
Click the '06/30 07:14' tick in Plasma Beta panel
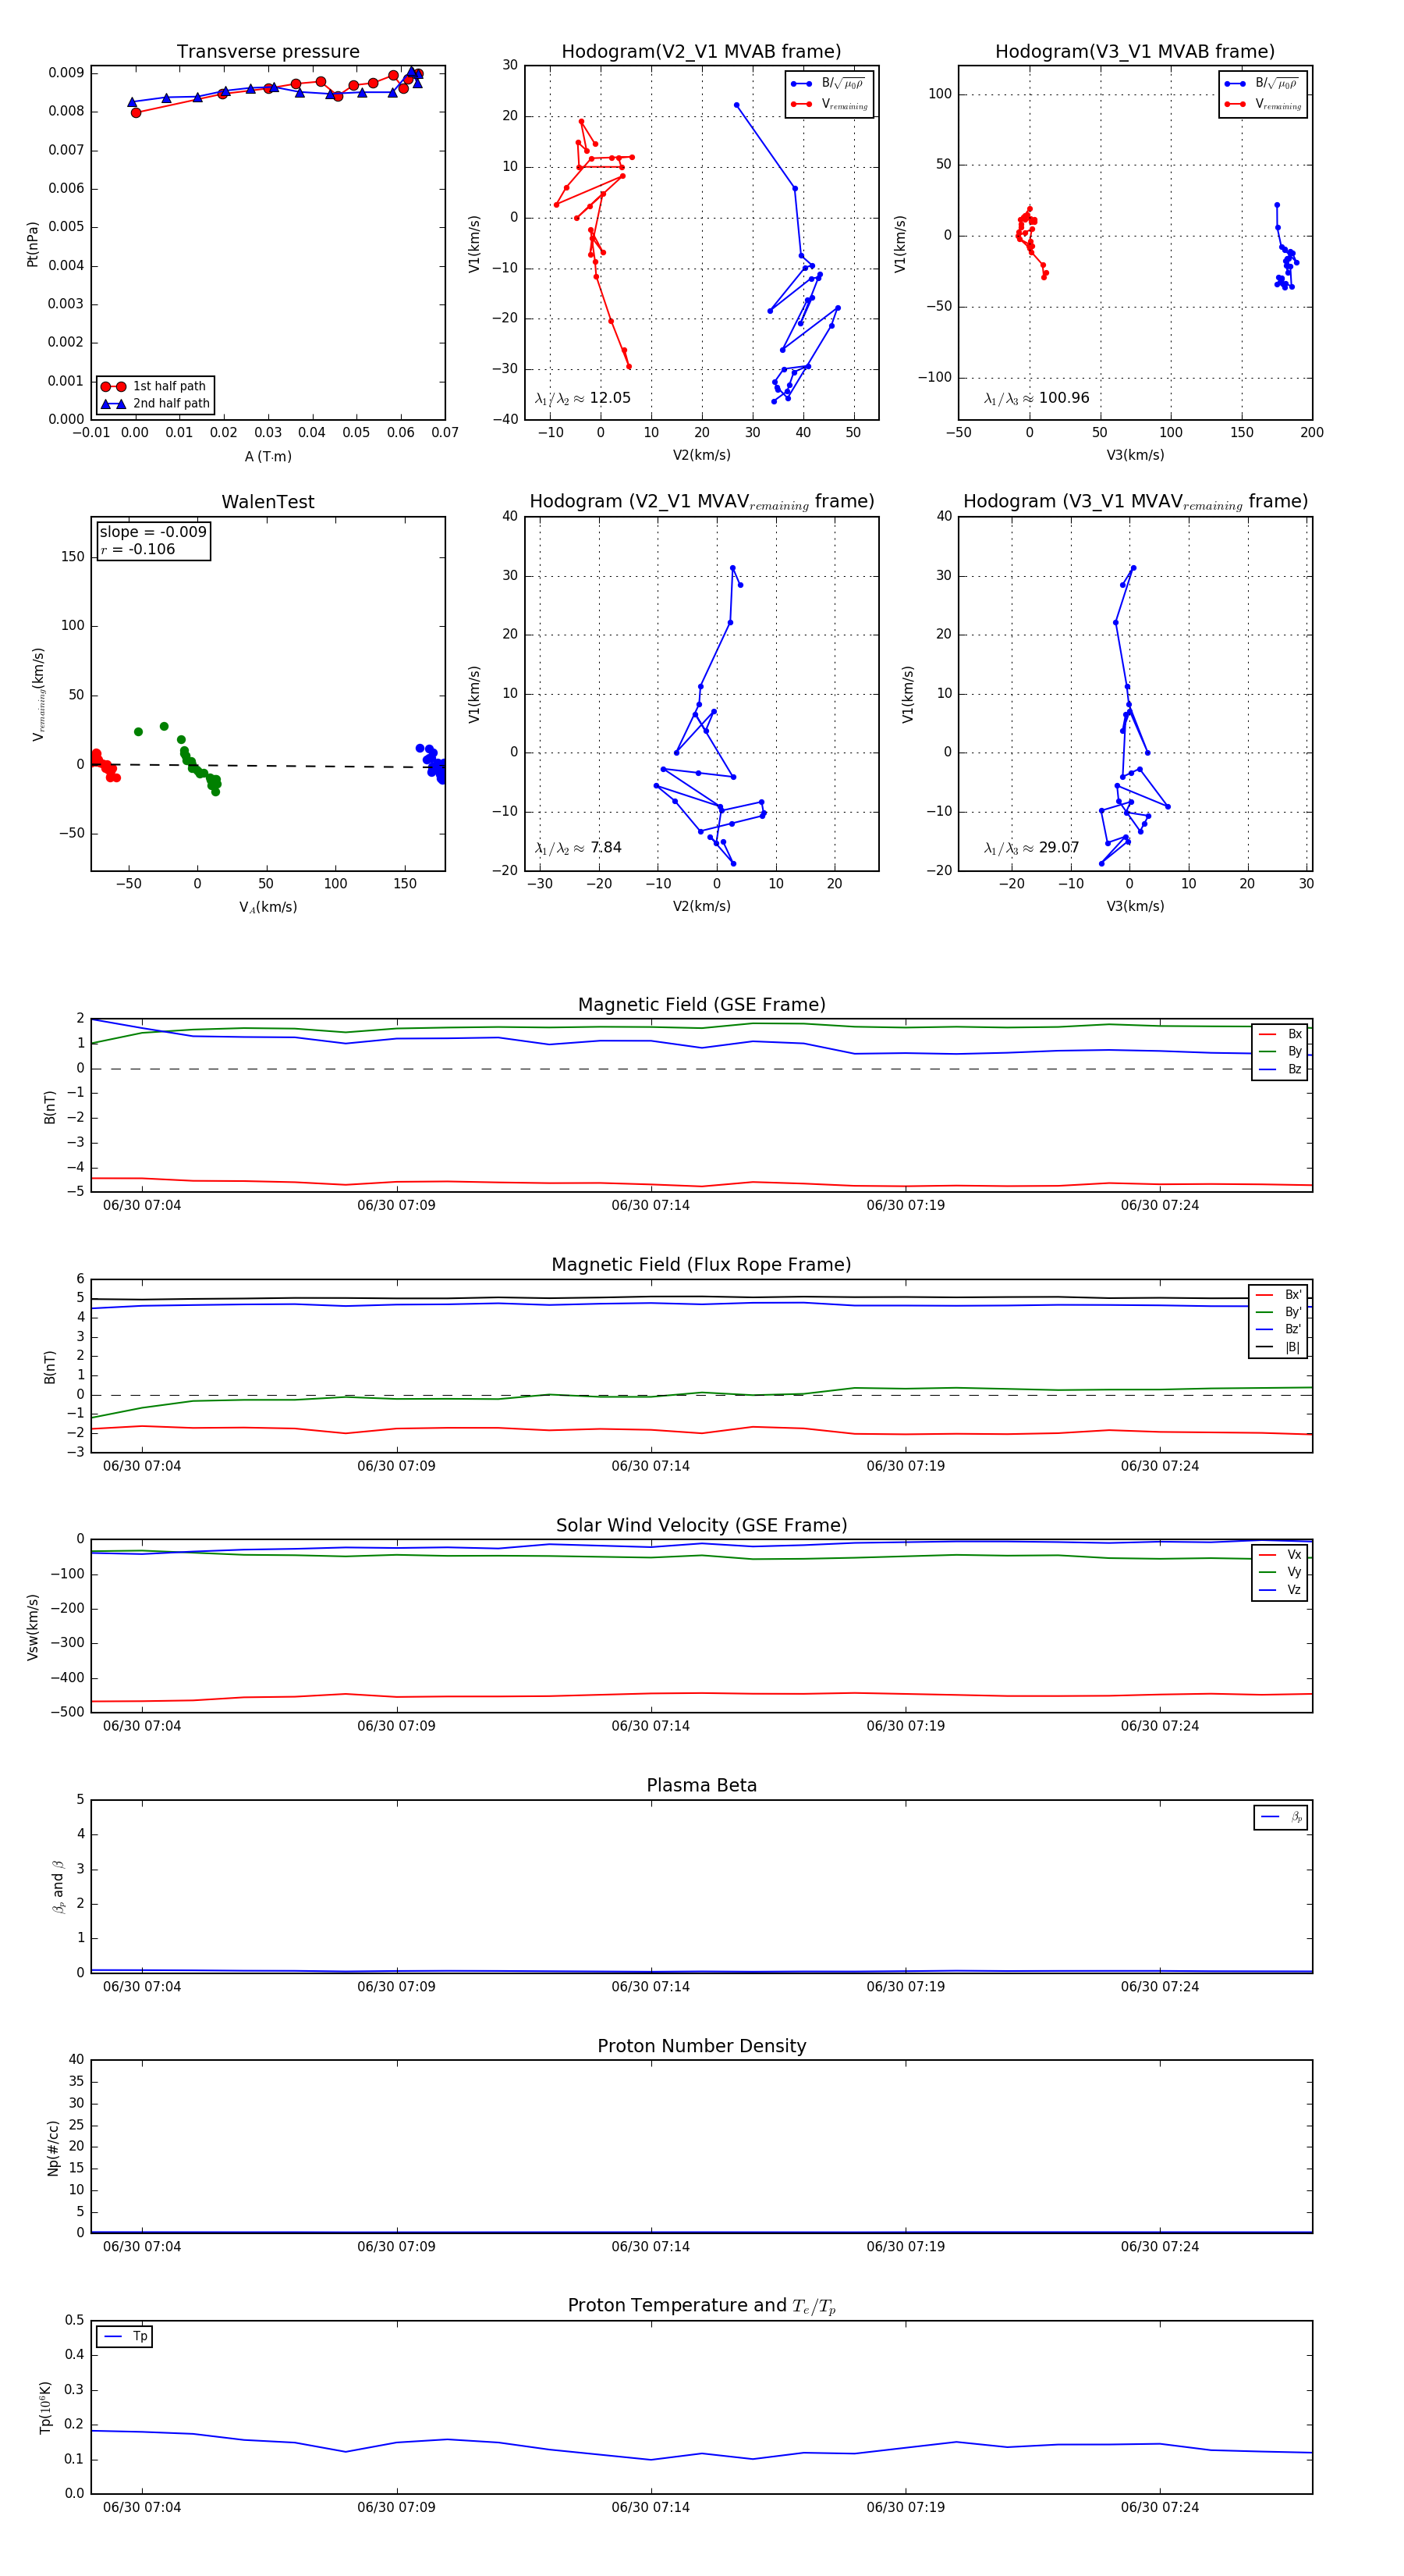coord(651,1987)
